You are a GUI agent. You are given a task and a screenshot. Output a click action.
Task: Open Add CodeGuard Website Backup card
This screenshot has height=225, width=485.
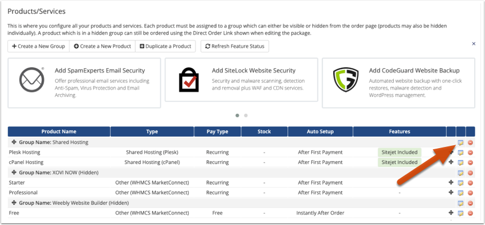(x=398, y=83)
